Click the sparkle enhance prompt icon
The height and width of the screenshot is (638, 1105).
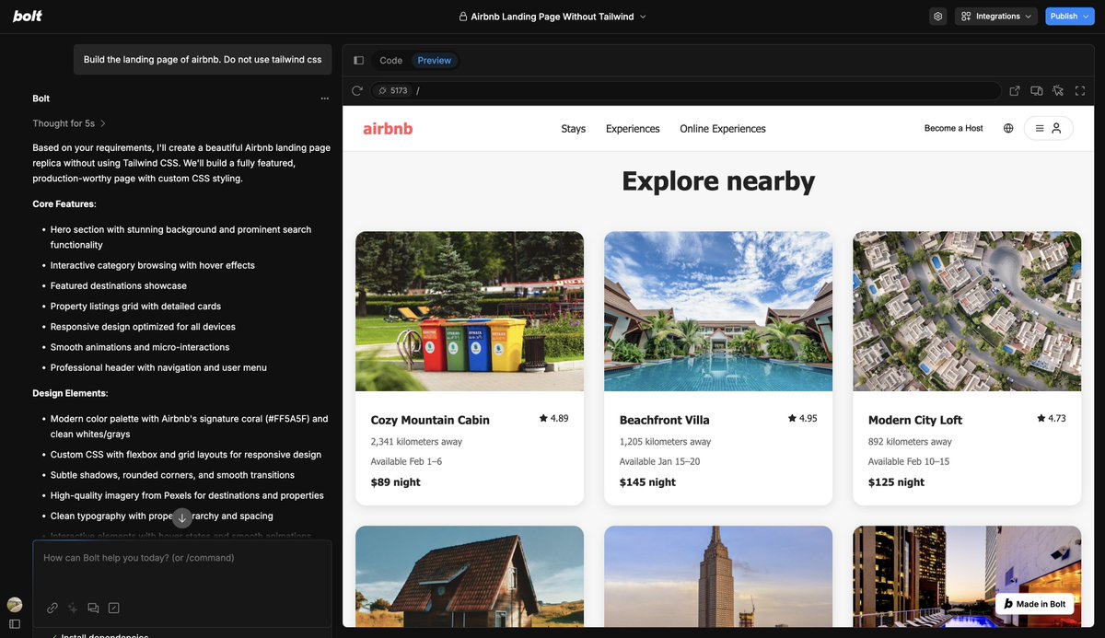[73, 608]
